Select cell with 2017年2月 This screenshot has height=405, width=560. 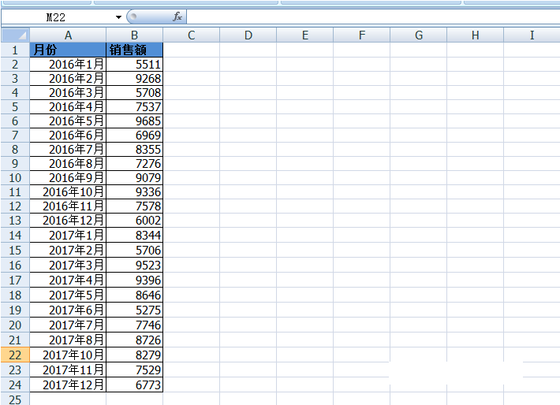(x=68, y=250)
